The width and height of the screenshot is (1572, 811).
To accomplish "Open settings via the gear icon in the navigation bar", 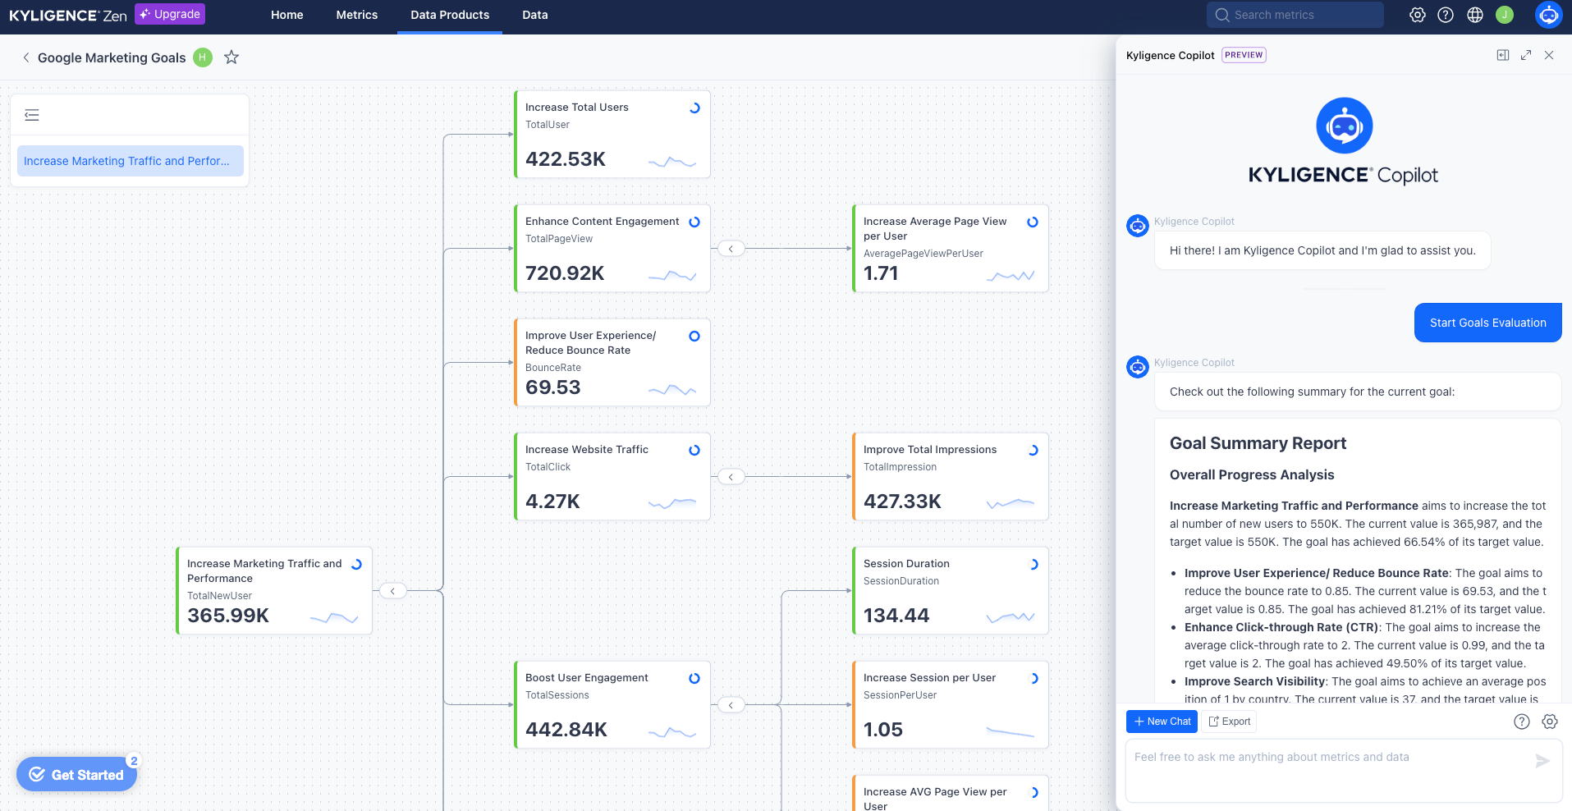I will (1418, 15).
